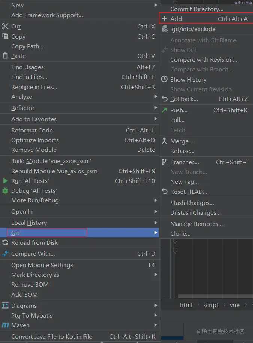Click the script breadcrumb

(211, 305)
